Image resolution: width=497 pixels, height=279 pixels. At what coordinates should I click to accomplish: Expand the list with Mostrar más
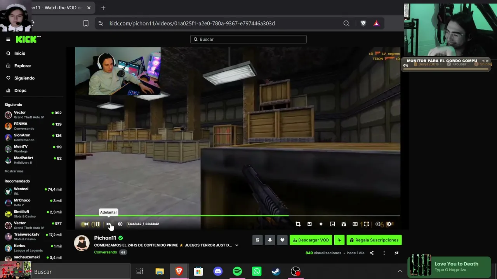(14, 171)
